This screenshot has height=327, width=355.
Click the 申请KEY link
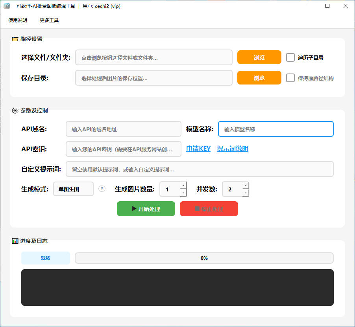(198, 149)
